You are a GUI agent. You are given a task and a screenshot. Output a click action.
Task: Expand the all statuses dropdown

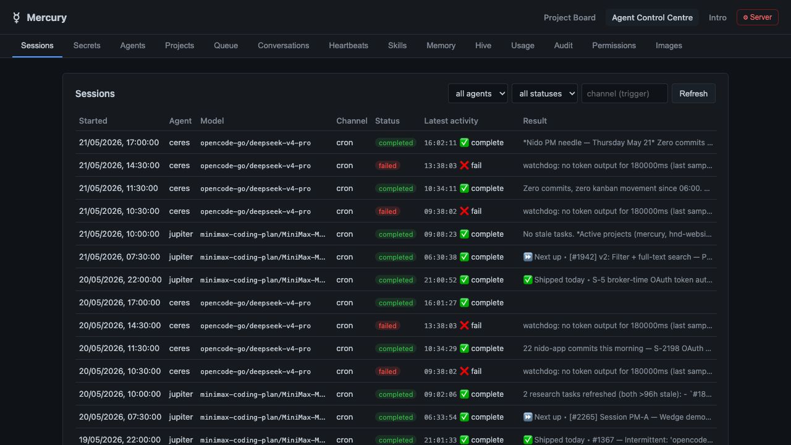[544, 93]
